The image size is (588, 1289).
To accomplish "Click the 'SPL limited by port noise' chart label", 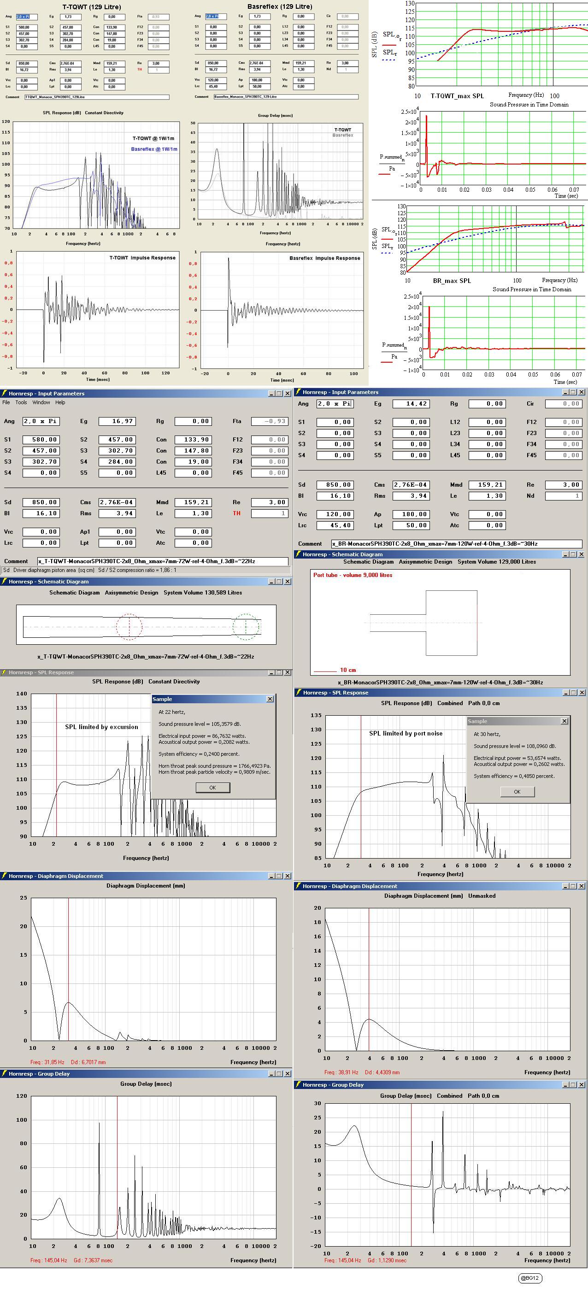I will pos(406,734).
